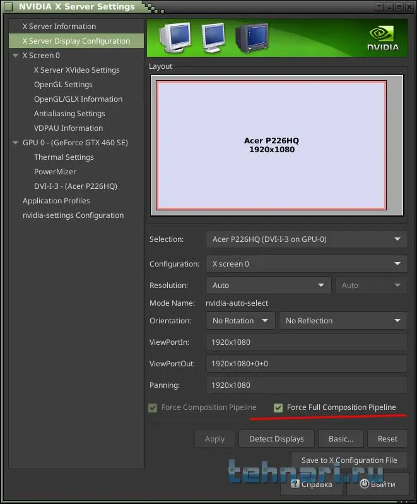Select GPU 0 GeForce GTX 460 SE
This screenshot has height=504, width=417.
(76, 142)
